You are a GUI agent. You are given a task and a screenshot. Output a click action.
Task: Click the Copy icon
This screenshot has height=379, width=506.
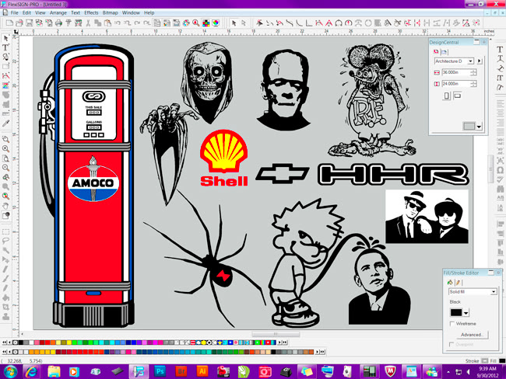coord(97,23)
